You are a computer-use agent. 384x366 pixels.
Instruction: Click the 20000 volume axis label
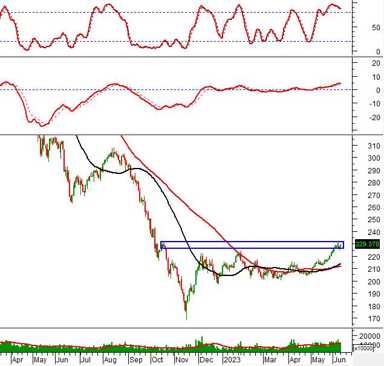(368, 336)
